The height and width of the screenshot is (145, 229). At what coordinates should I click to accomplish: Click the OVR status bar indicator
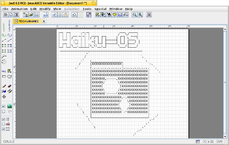pyautogui.click(x=220, y=142)
